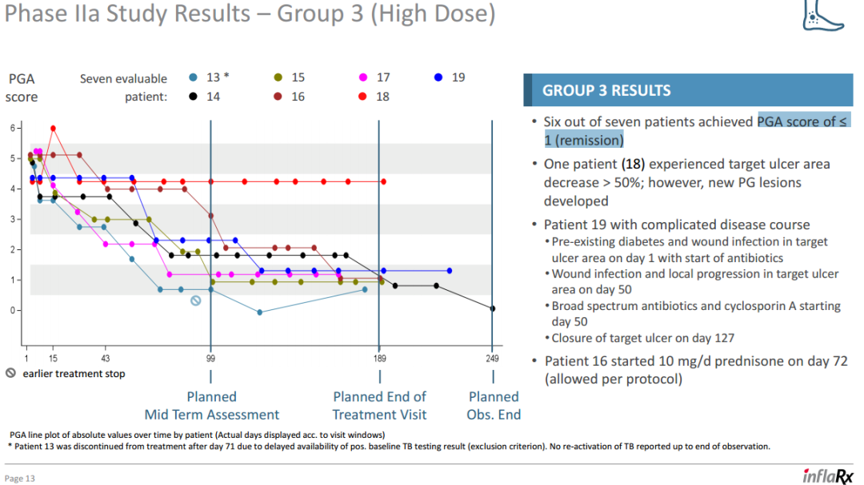Select patient 19 blue legend dot
864x485 pixels.
pyautogui.click(x=438, y=78)
